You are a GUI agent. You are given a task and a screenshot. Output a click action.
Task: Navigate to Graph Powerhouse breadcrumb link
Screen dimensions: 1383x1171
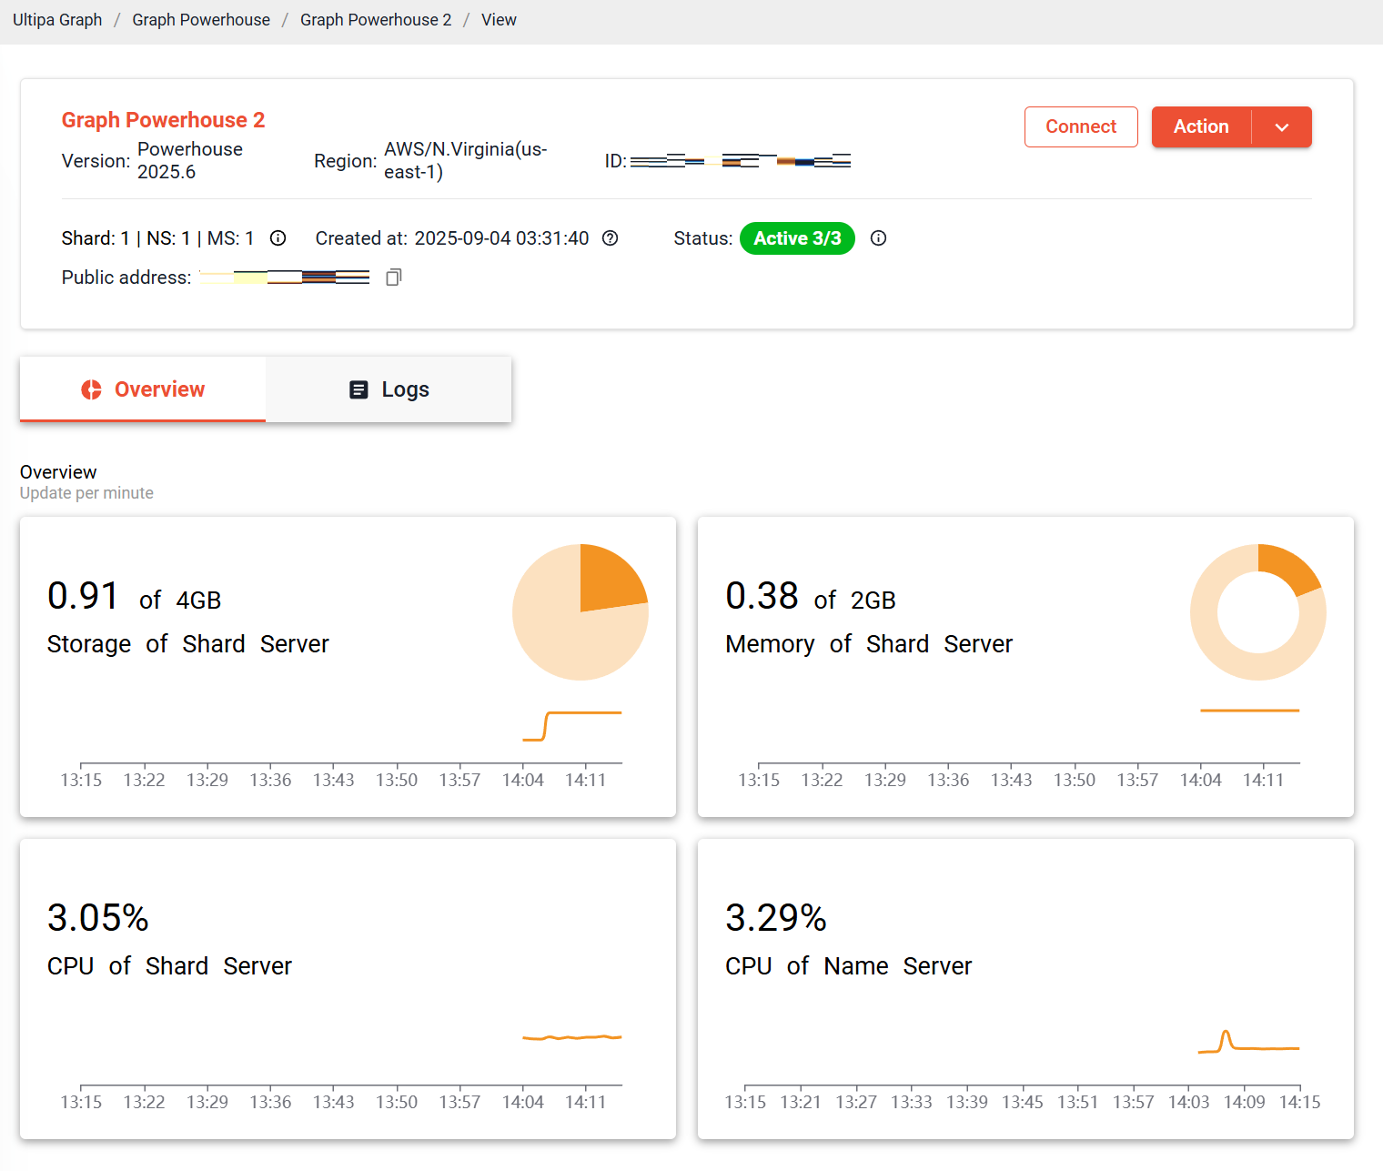[201, 20]
